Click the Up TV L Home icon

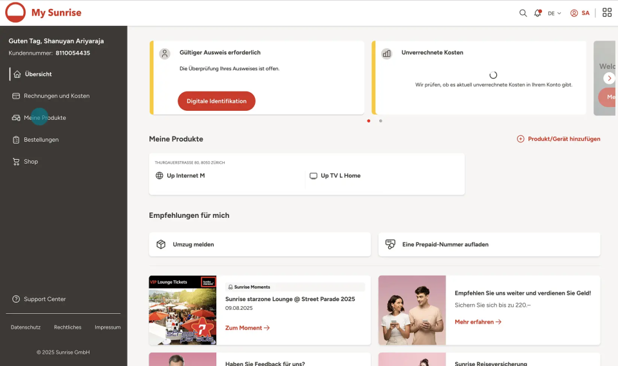point(314,176)
